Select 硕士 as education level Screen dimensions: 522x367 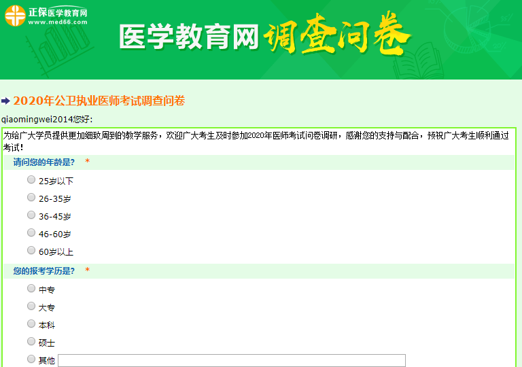coord(31,342)
